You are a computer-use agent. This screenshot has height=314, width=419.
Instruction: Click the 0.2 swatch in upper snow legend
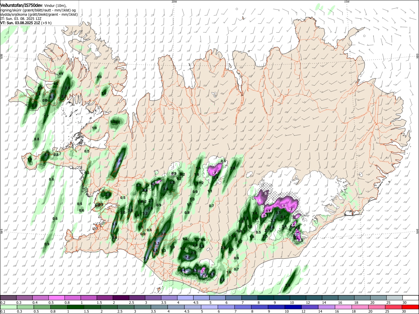point(8,298)
